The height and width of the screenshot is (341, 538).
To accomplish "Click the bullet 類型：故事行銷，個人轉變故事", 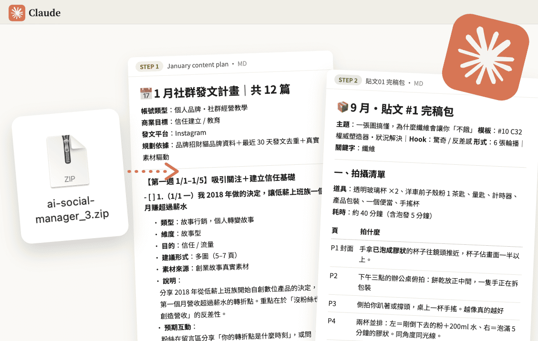I will pos(207,221).
